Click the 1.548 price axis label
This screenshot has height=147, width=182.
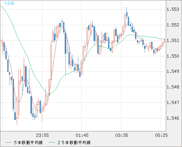pyautogui.click(x=173, y=87)
